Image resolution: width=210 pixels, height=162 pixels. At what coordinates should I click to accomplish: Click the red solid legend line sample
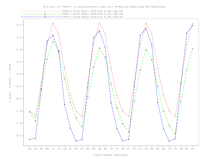tap(41, 11)
